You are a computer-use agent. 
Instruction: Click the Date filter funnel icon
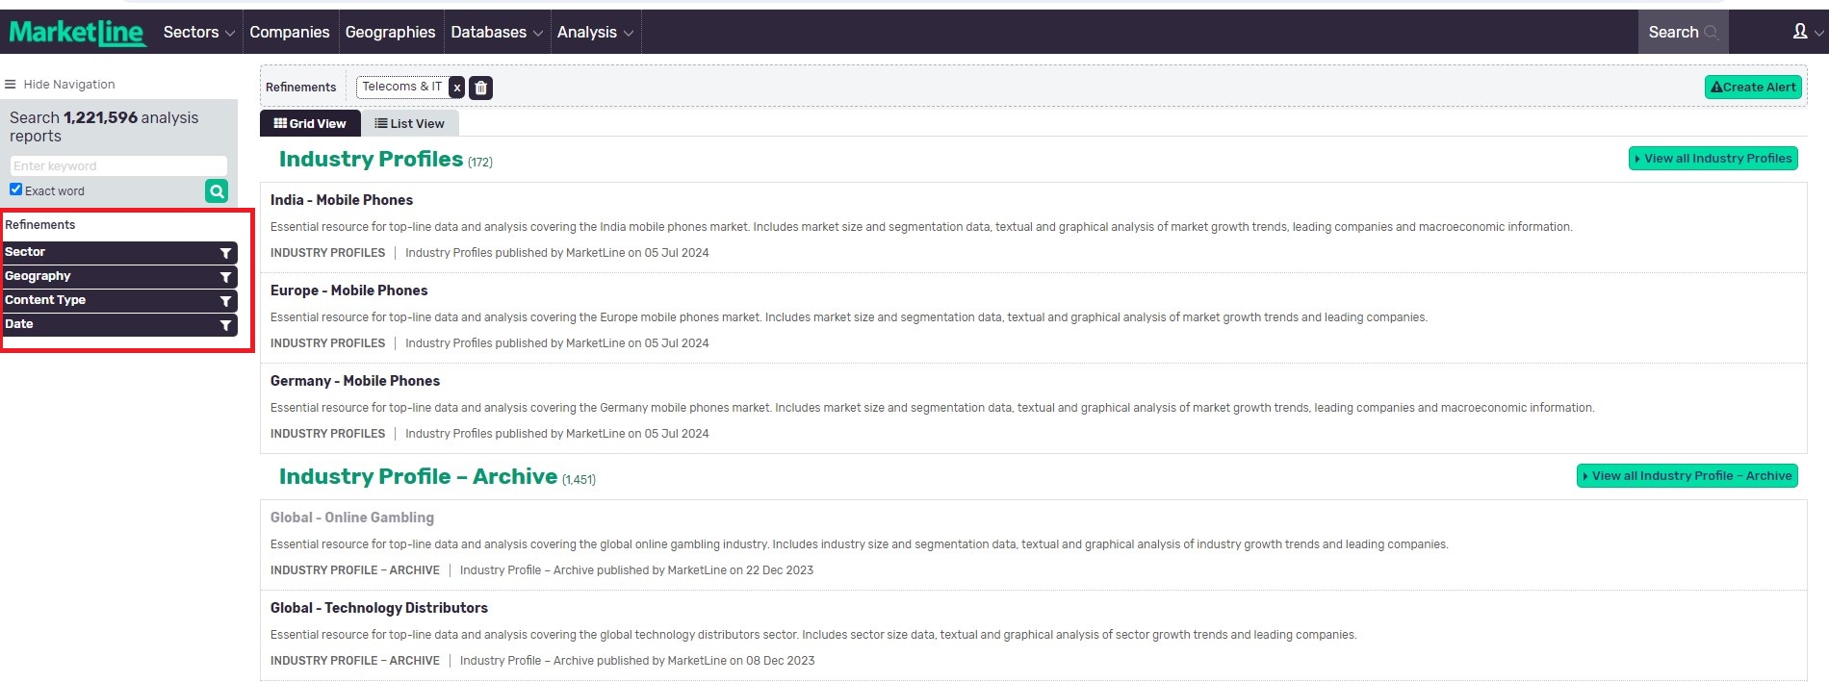click(x=225, y=325)
